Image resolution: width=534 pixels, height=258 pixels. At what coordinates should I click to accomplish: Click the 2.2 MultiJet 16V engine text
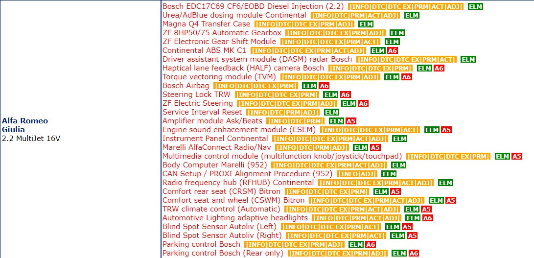(31, 139)
